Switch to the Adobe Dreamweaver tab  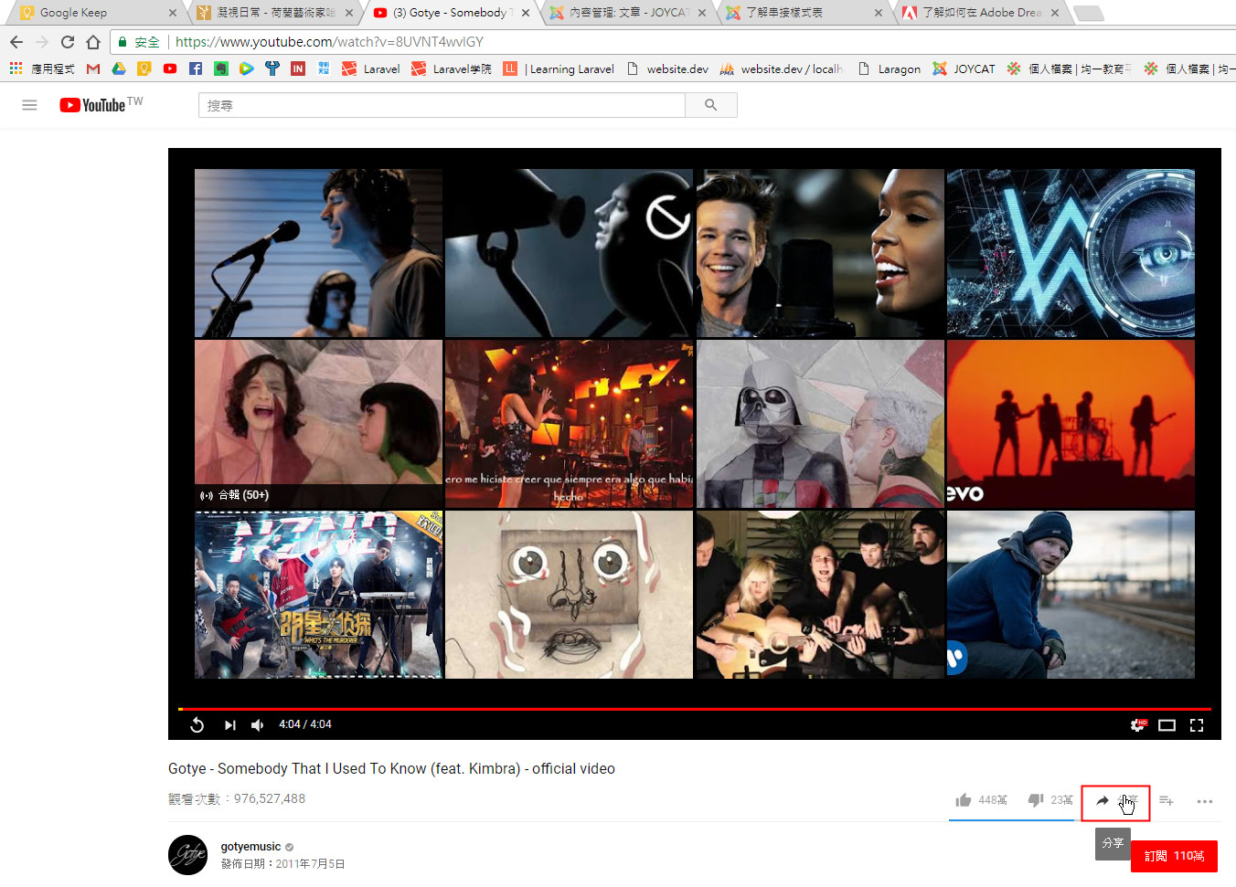coord(981,13)
